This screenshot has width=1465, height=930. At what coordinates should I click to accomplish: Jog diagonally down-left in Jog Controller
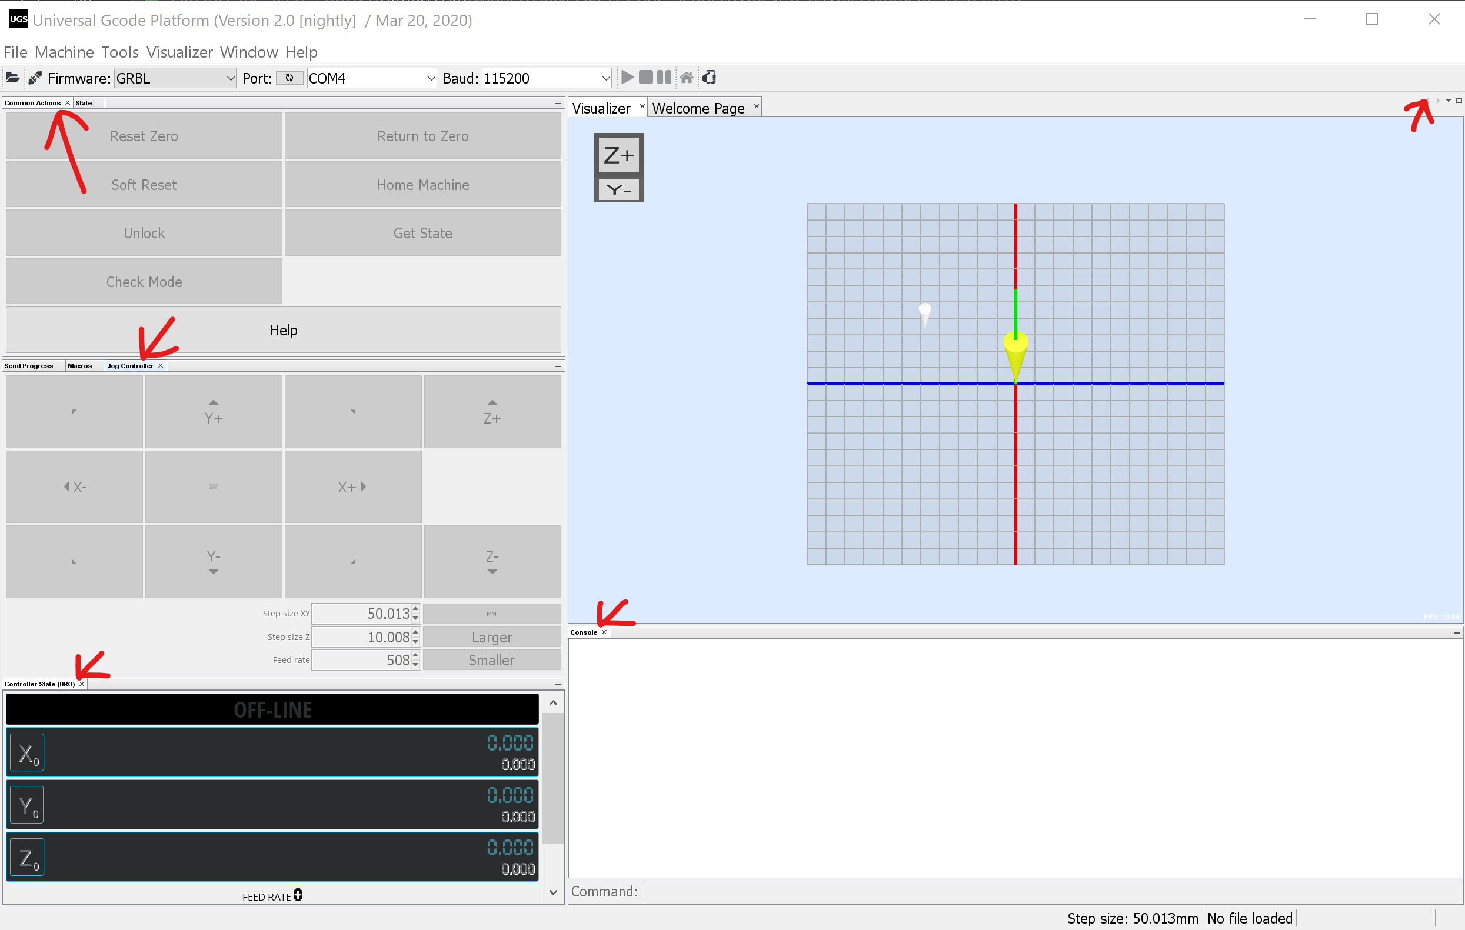[x=74, y=562]
